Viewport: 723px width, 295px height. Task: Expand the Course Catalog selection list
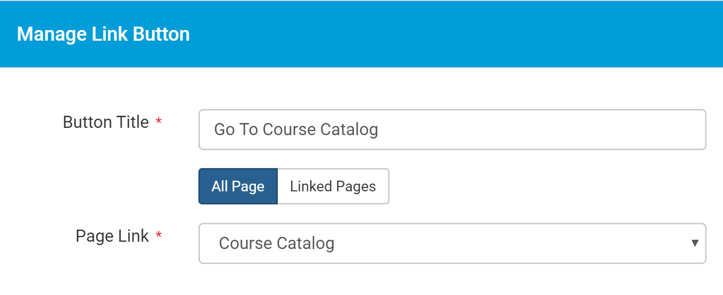click(452, 243)
